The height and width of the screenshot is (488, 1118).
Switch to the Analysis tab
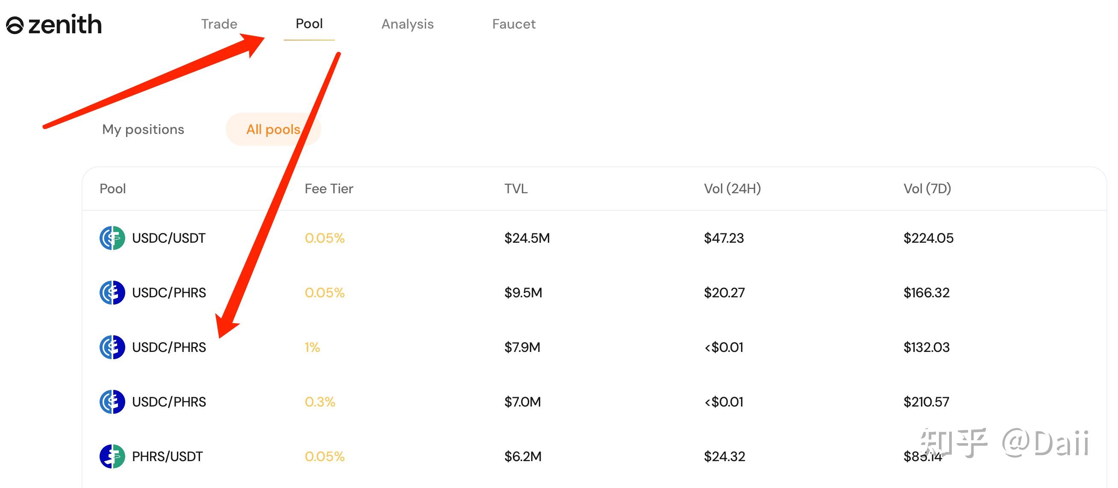coord(408,24)
